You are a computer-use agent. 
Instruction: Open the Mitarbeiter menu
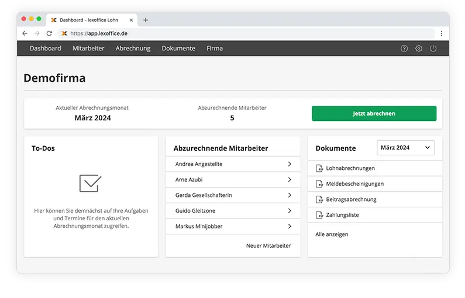(88, 48)
